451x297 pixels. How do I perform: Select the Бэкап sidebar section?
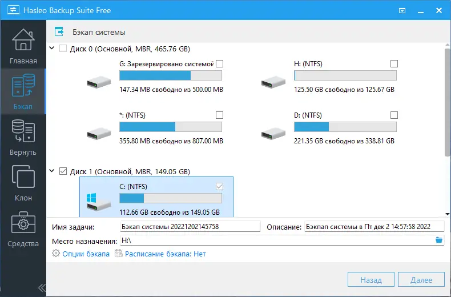pos(23,91)
